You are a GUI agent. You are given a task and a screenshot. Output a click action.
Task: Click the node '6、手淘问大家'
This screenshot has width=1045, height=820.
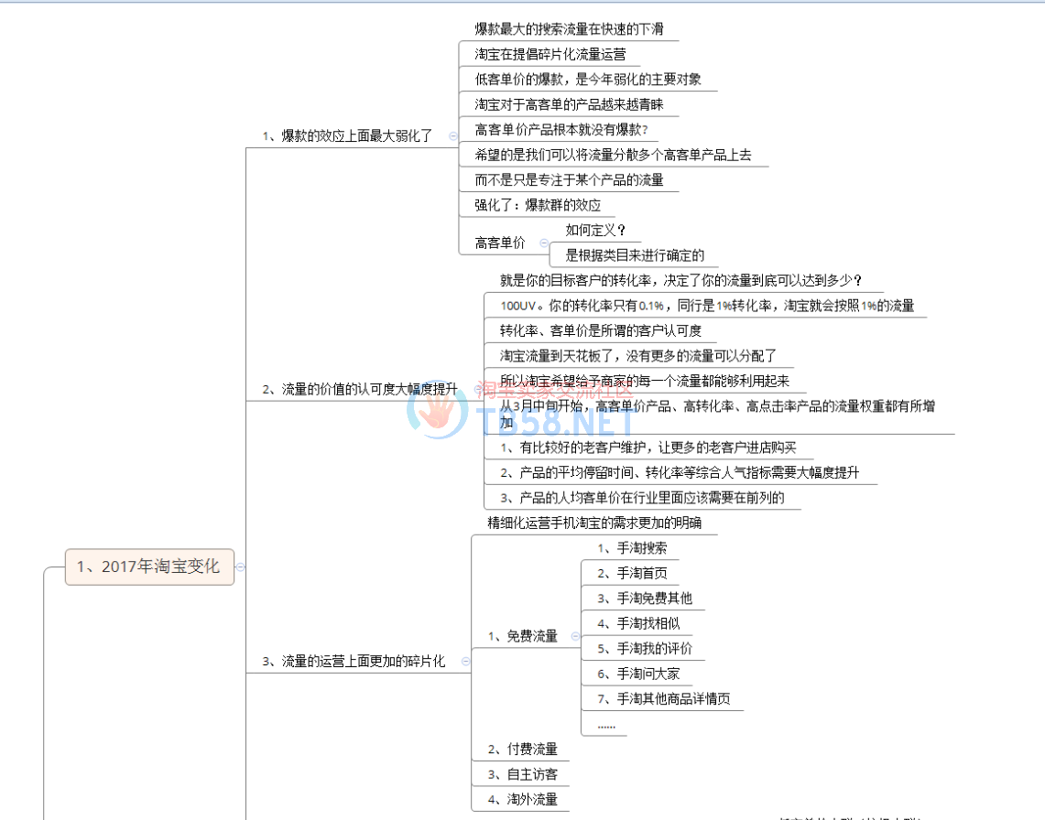638,674
